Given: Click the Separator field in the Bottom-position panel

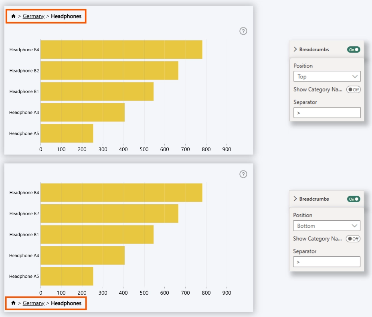Looking at the screenshot, I should click(326, 262).
